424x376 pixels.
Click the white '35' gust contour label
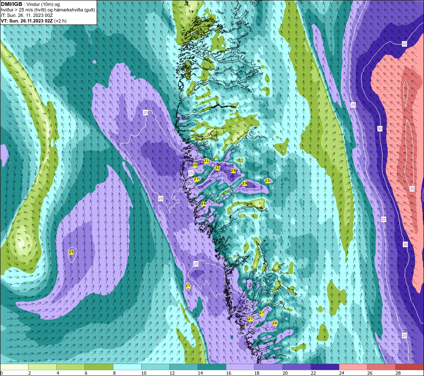coord(412,189)
